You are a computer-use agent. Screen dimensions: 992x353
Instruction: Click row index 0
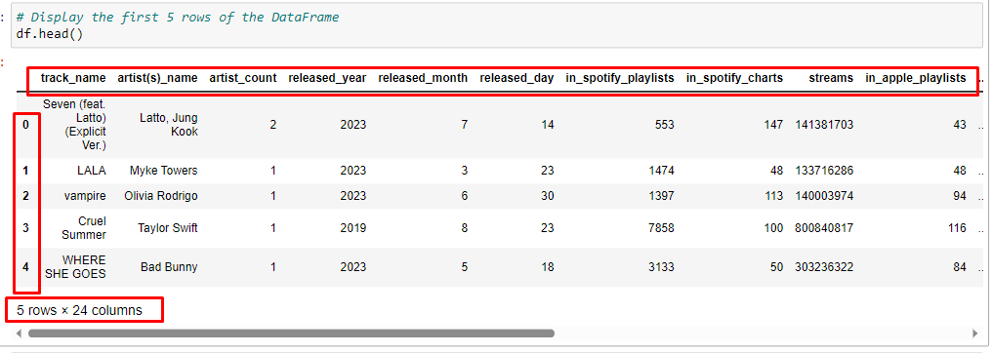26,125
